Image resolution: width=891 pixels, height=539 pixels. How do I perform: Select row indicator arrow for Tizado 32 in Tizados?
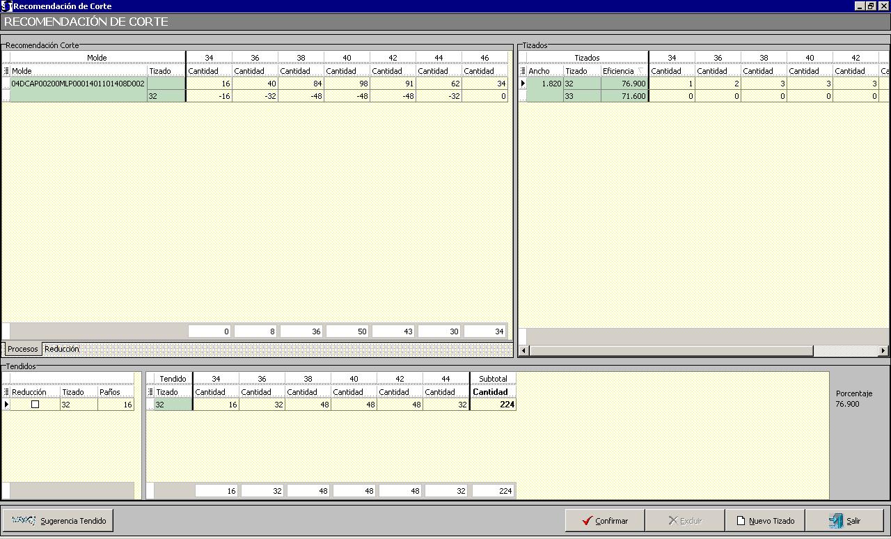[523, 84]
